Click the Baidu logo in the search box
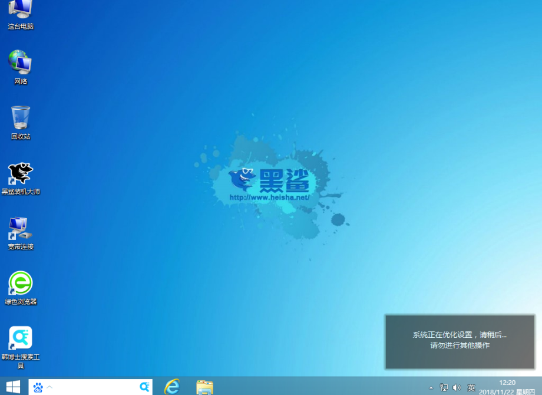Image resolution: width=542 pixels, height=395 pixels. click(x=38, y=387)
